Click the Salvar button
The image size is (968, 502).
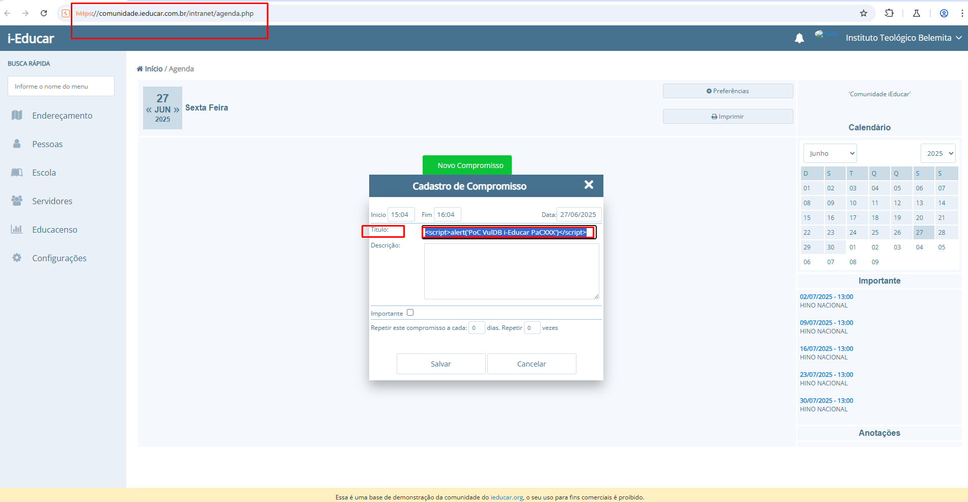441,364
